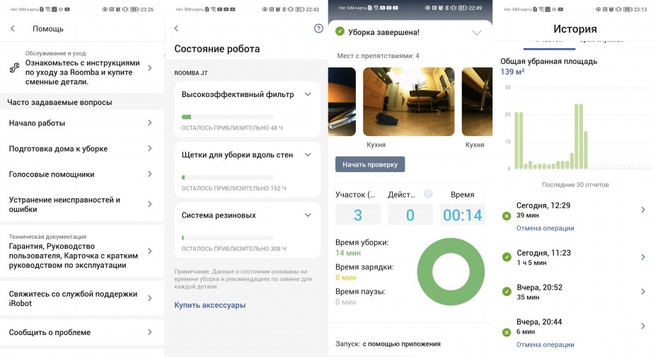Screen dimensions: 658x357
Task: Go back from Состояние робота screen
Action: point(176,28)
